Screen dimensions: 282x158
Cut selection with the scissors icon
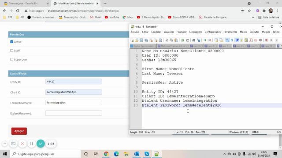(167, 40)
